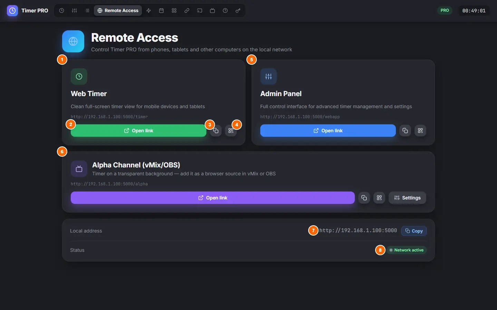Open the clock timer tab in navigation

pos(61,11)
